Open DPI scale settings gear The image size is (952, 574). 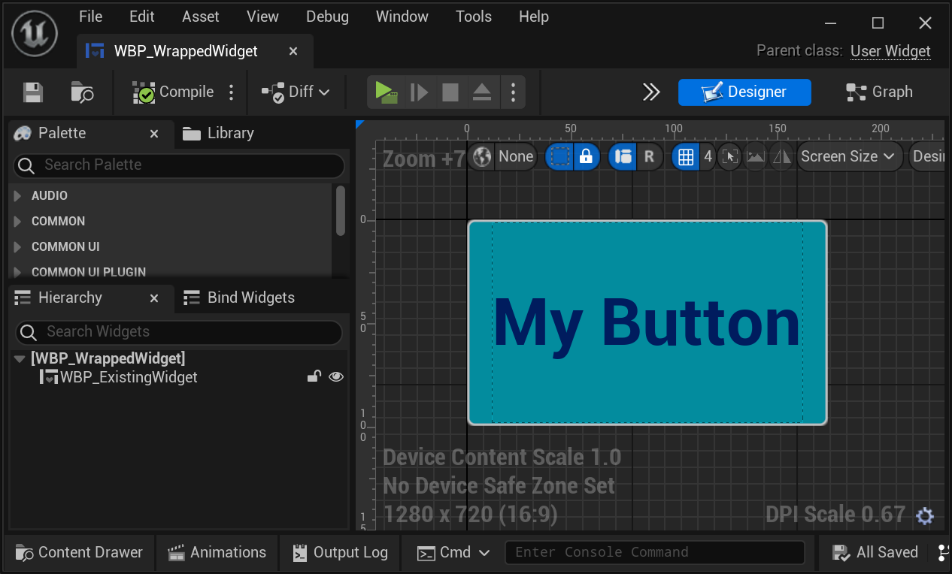tap(925, 516)
